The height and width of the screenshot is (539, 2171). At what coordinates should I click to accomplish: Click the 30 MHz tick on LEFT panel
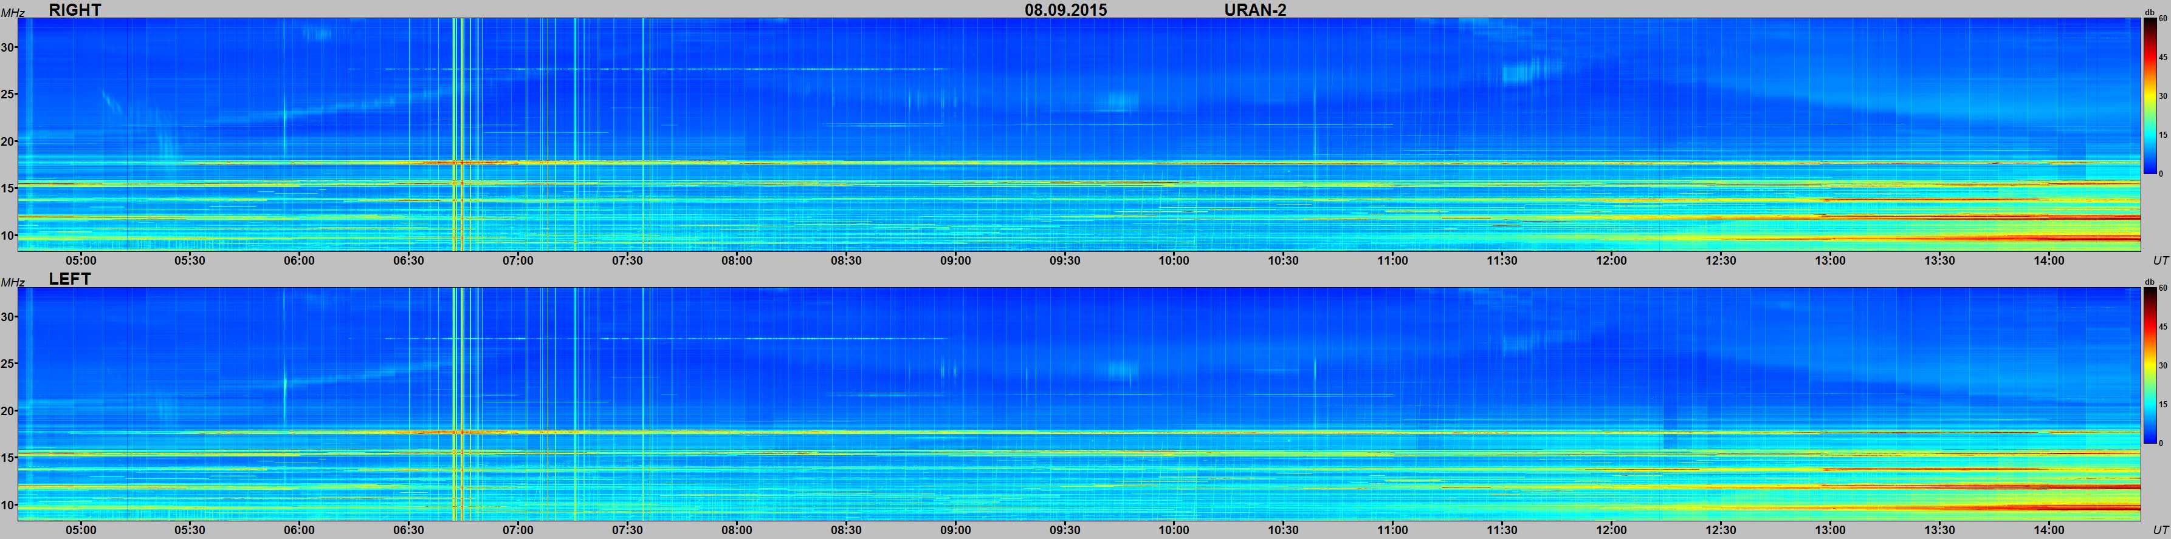[7, 317]
